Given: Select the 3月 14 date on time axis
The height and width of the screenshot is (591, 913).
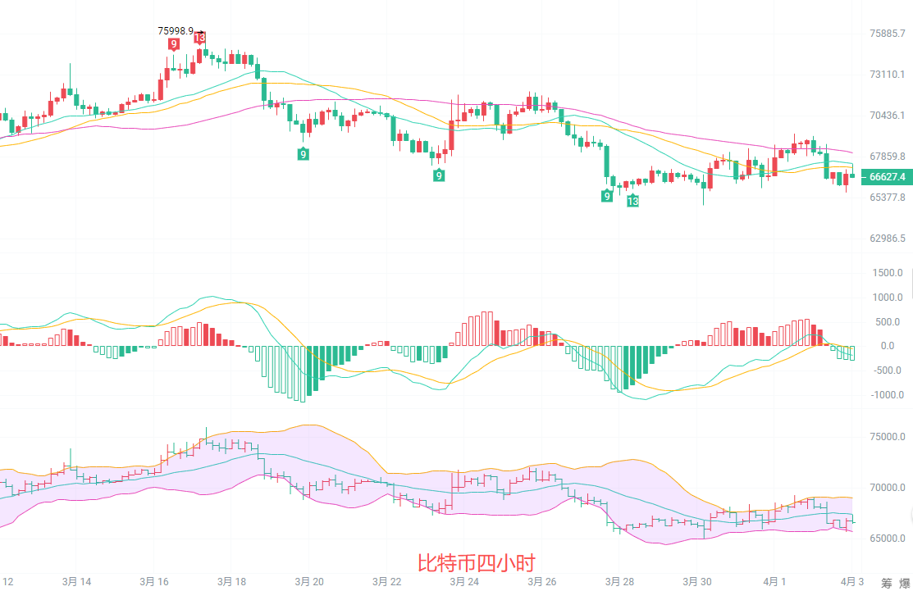Looking at the screenshot, I should pos(76,581).
